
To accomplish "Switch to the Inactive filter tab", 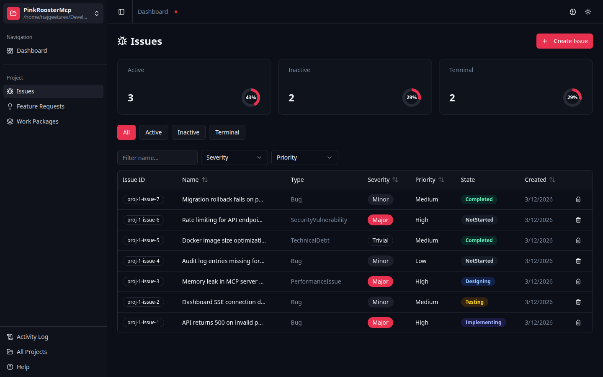I will [x=188, y=132].
